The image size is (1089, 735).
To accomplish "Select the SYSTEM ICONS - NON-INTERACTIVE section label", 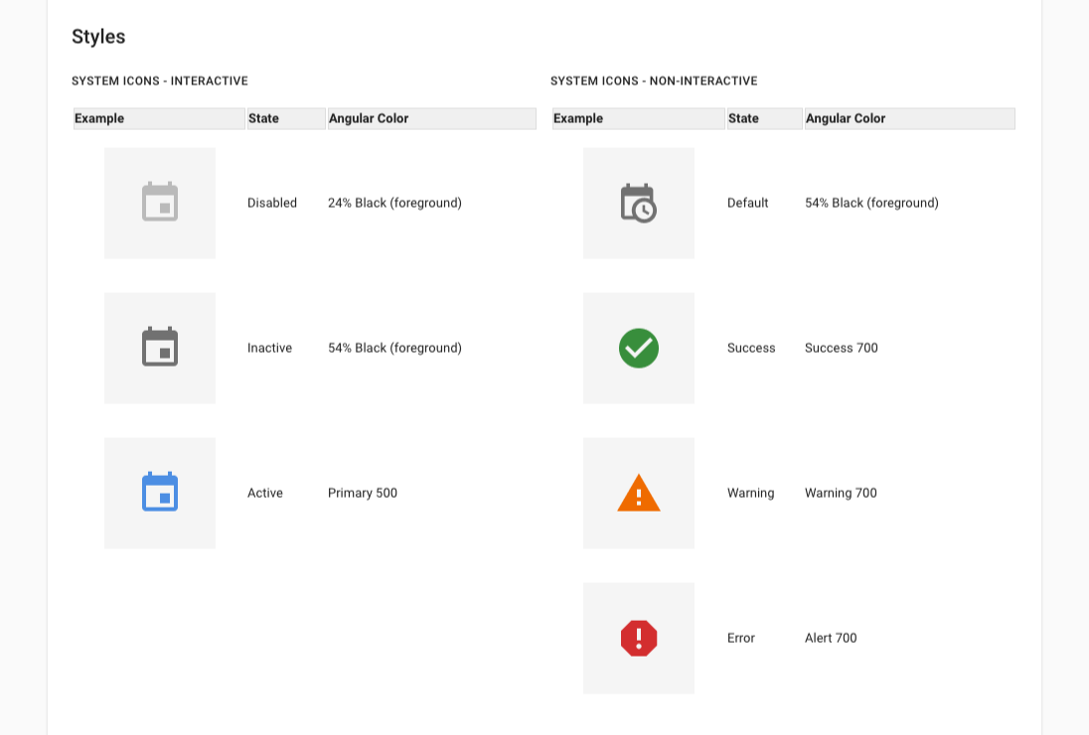I will click(656, 80).
